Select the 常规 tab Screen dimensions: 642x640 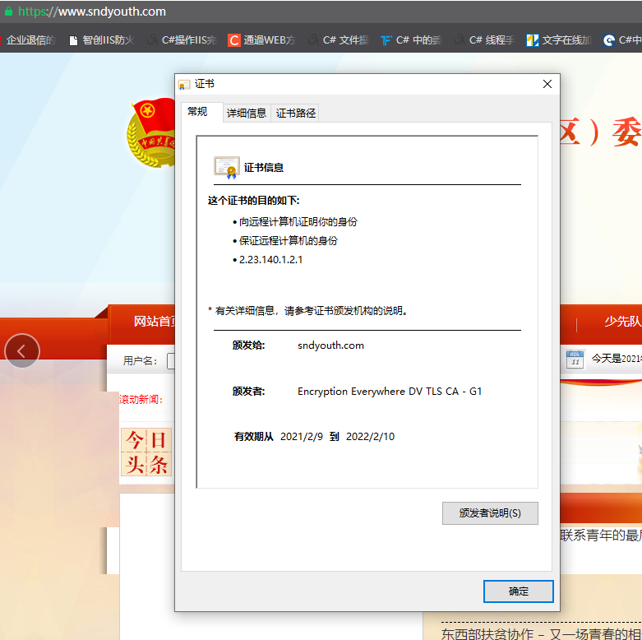click(x=198, y=112)
